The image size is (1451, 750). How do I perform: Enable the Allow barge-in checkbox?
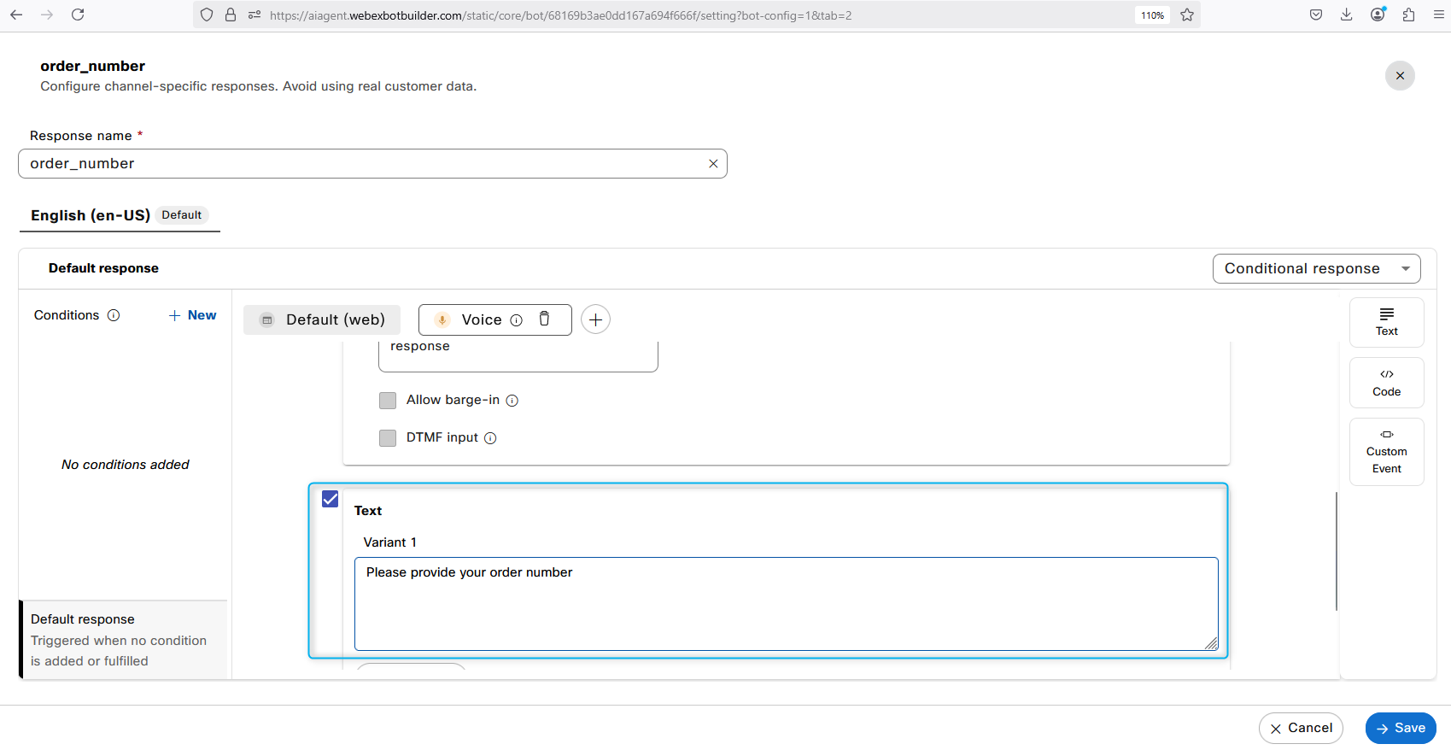(x=388, y=401)
